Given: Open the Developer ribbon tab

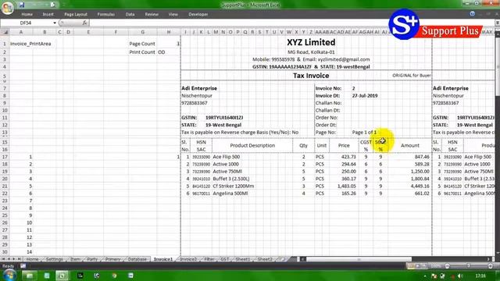Looking at the screenshot, I should click(x=198, y=14).
